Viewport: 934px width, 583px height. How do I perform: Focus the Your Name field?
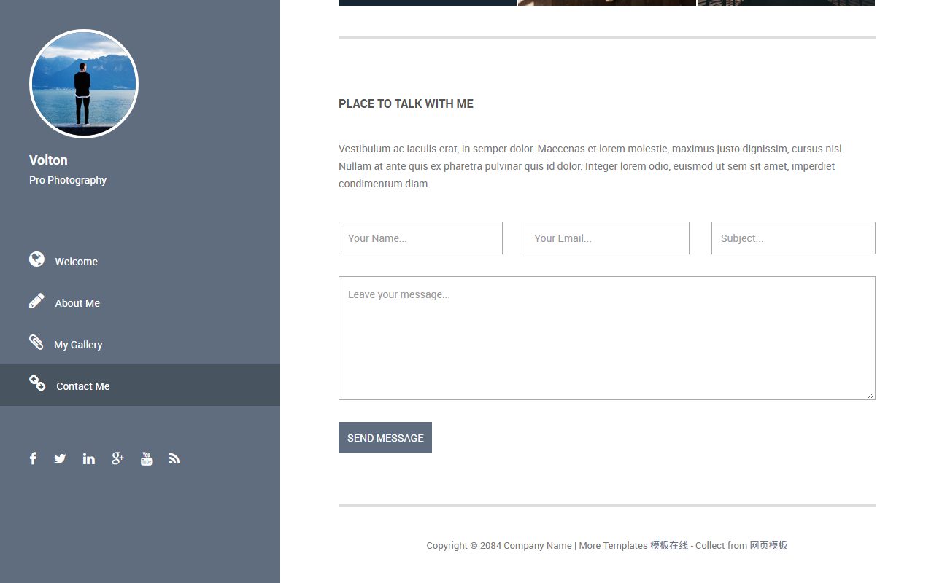(x=420, y=238)
